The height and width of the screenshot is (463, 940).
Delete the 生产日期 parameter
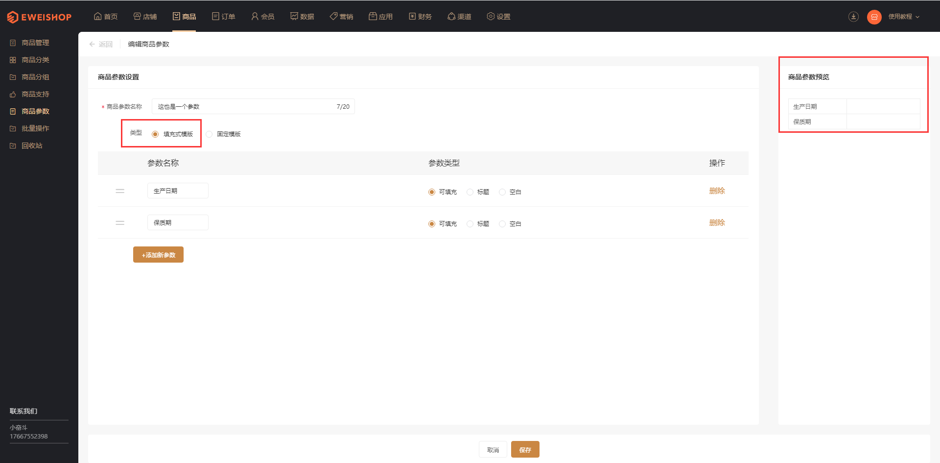(x=717, y=191)
